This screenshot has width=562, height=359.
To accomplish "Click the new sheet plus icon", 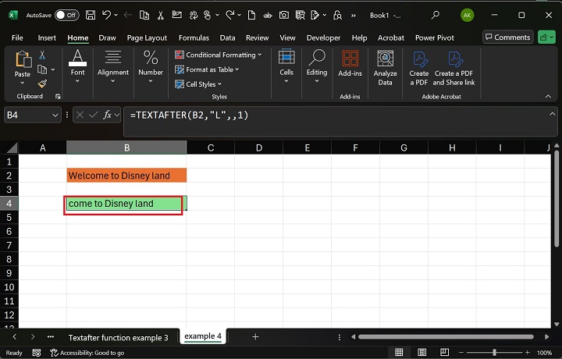I will pyautogui.click(x=254, y=336).
